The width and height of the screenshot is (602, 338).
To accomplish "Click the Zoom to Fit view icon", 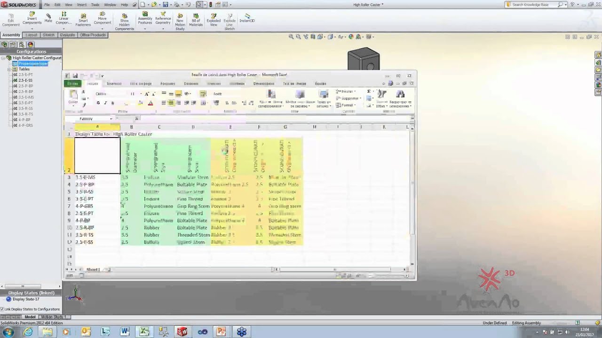I will tap(291, 37).
